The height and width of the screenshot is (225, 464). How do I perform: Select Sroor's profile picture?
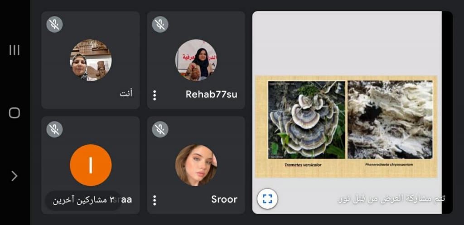196,165
